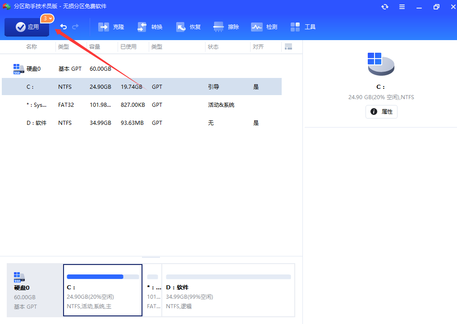The height and width of the screenshot is (324, 457).
Task: Click the 检测 (Detect) toolbar icon
Action: click(257, 27)
